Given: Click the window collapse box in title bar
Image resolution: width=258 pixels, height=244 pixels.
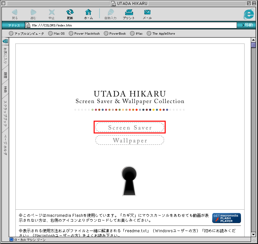Looking at the screenshot, I should 254,3.
